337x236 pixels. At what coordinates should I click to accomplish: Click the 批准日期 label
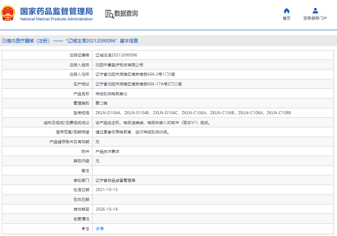81,190
